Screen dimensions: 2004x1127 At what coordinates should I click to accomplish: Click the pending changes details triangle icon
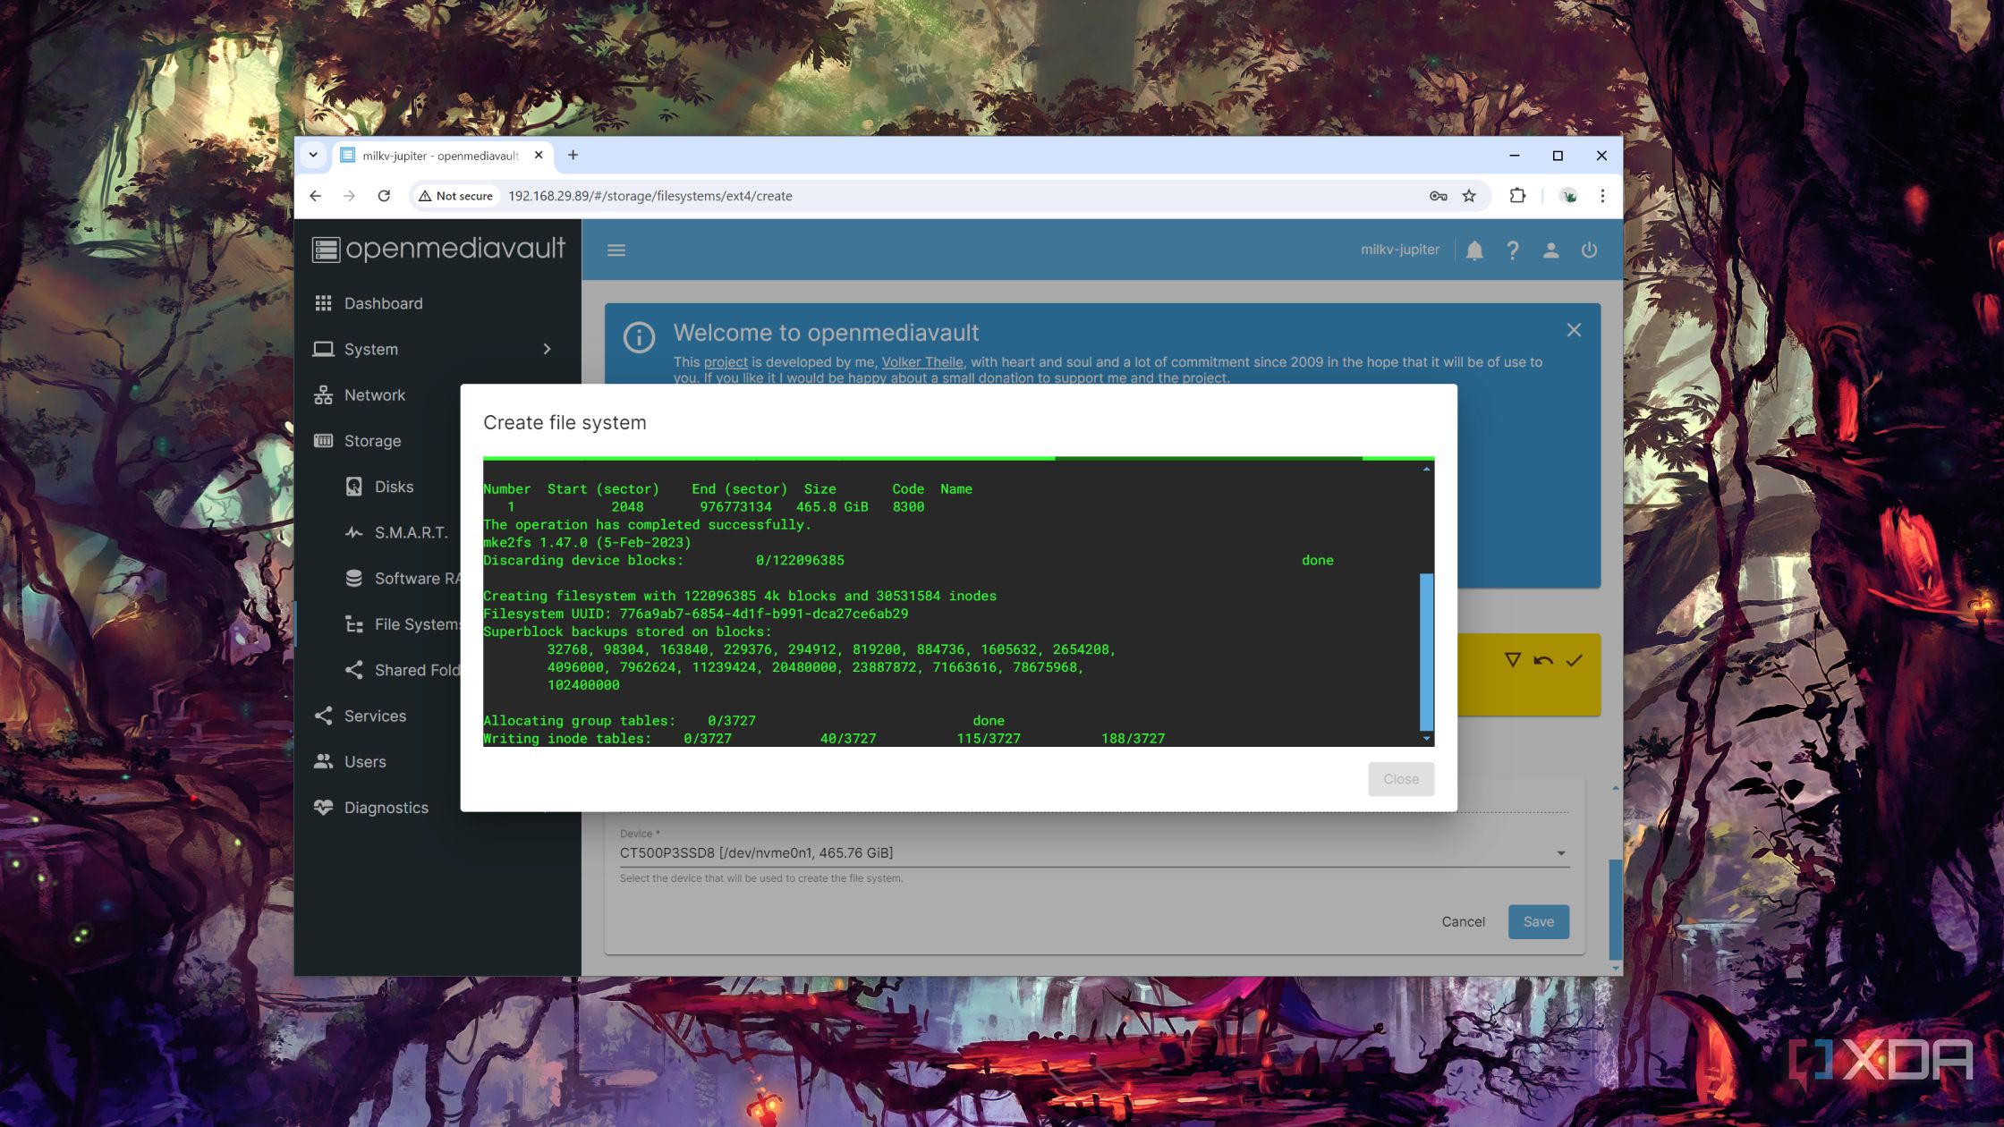tap(1512, 660)
